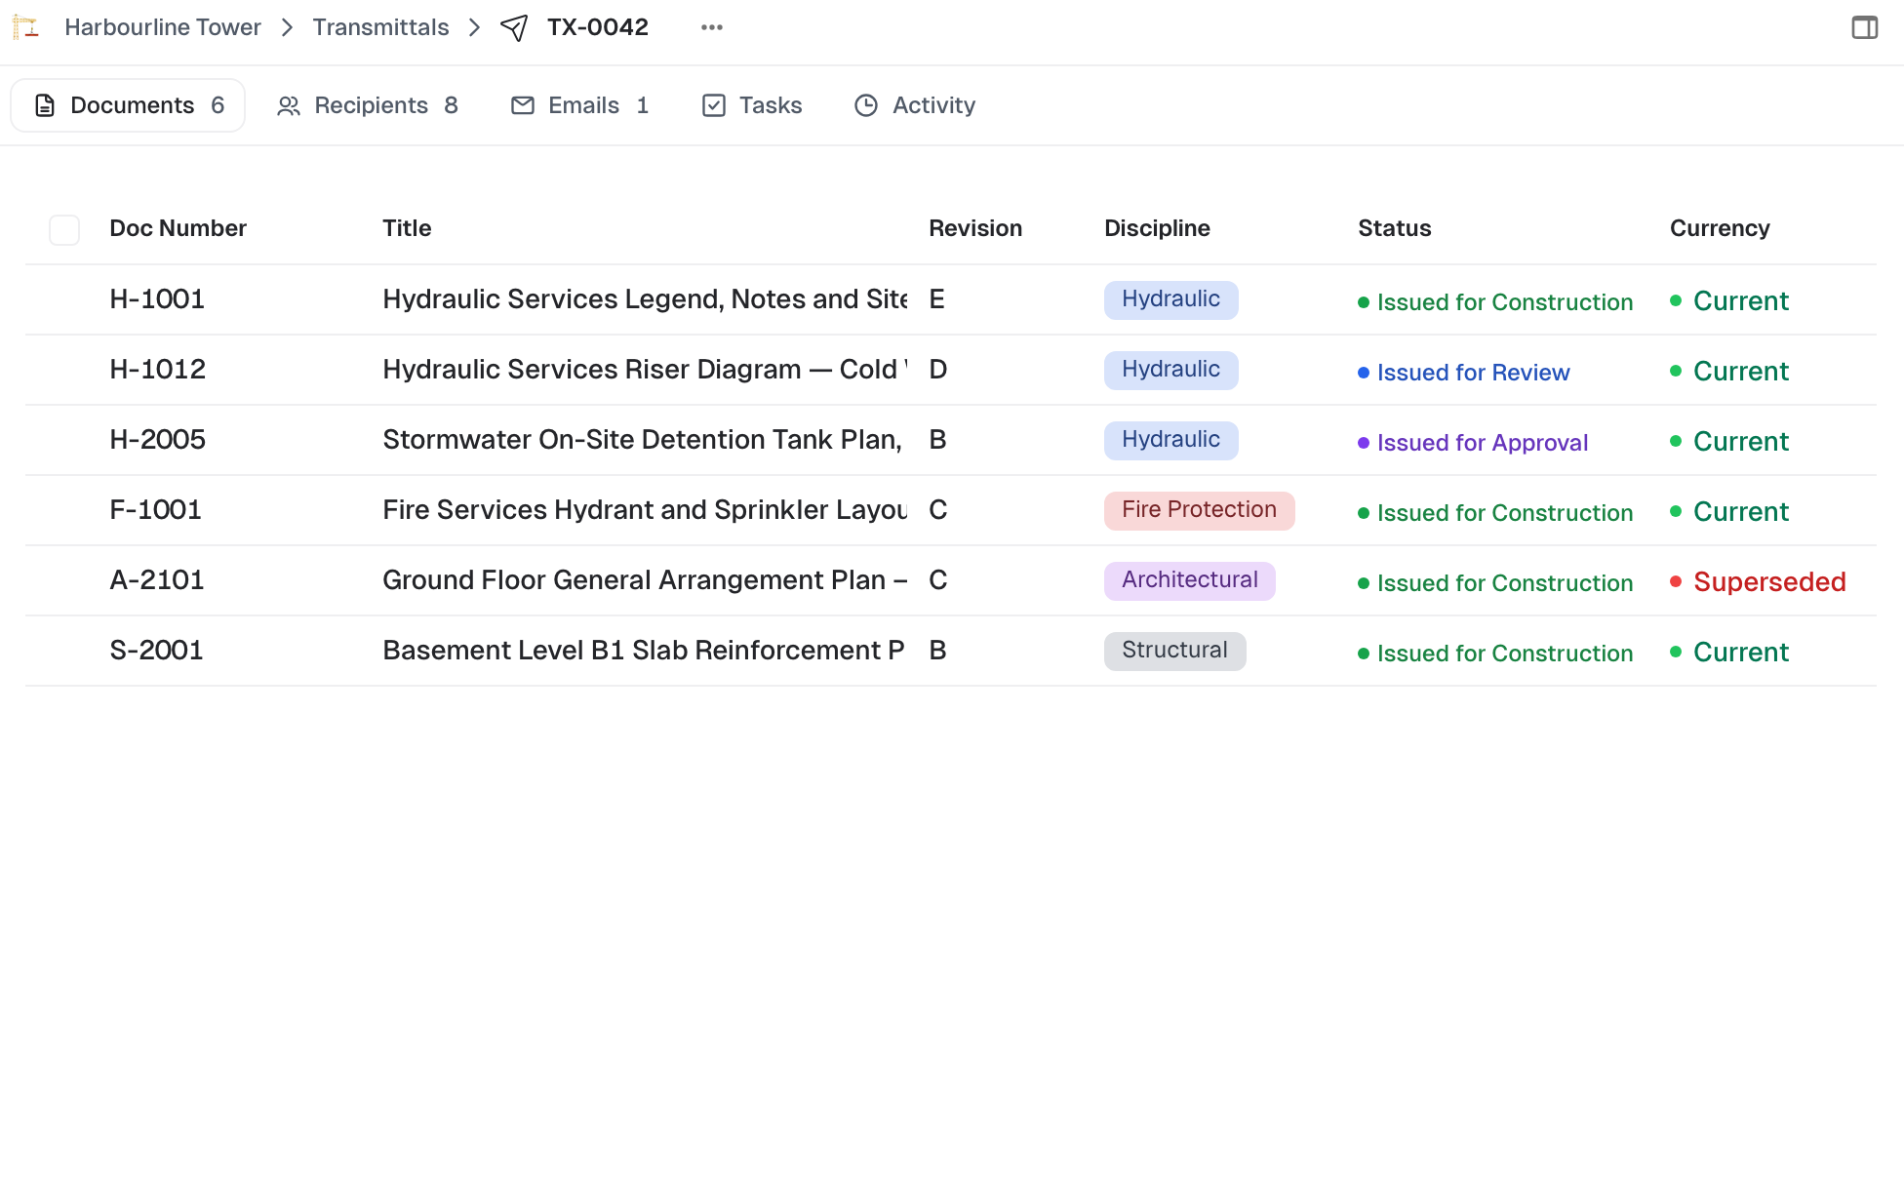Click the Activity clock icon
Viewport: 1904px width, 1190px height.
(x=866, y=105)
